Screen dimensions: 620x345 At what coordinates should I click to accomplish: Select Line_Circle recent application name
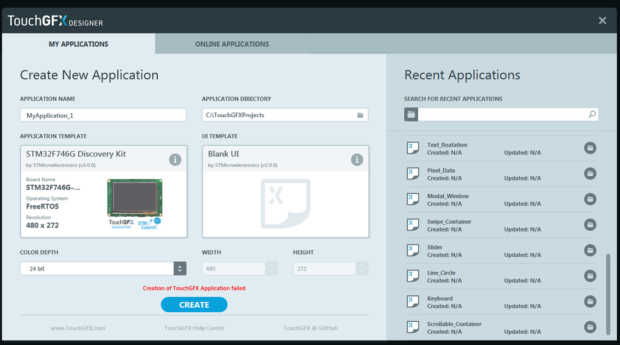tap(441, 273)
